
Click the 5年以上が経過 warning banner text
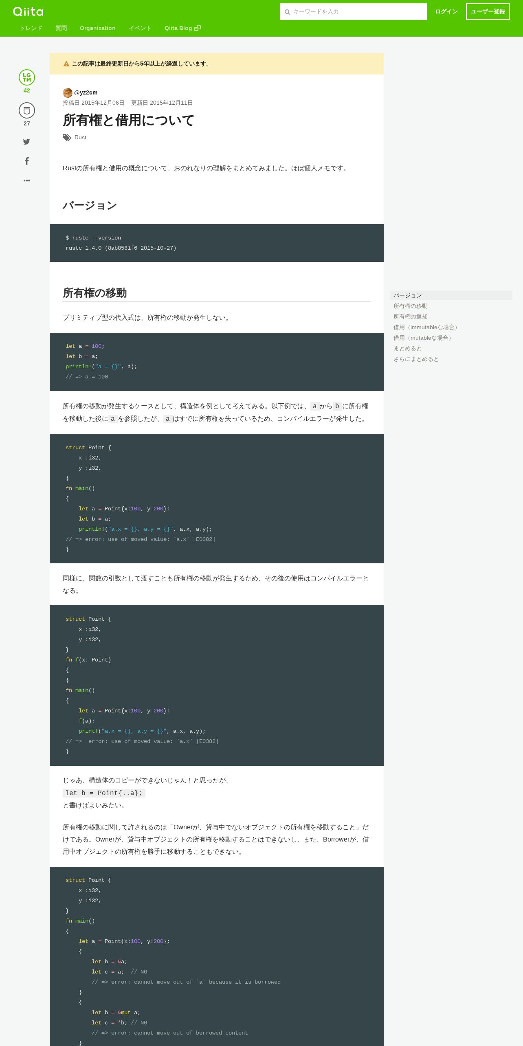click(141, 64)
